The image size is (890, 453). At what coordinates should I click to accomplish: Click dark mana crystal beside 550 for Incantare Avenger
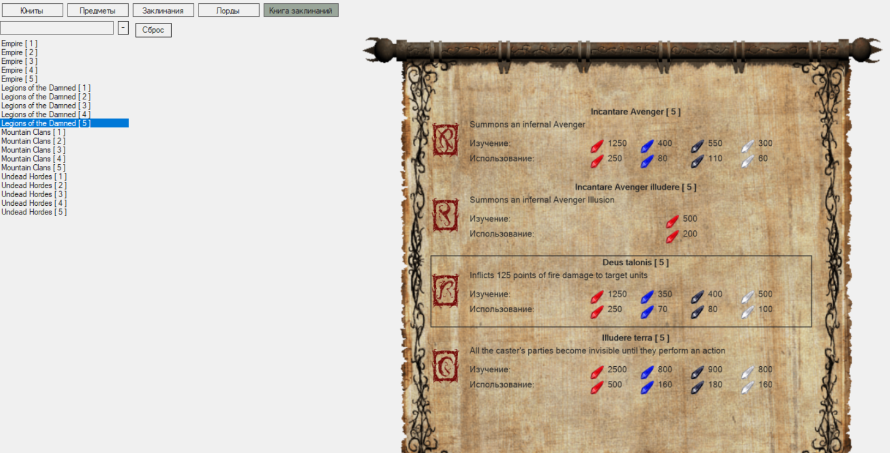coord(697,146)
